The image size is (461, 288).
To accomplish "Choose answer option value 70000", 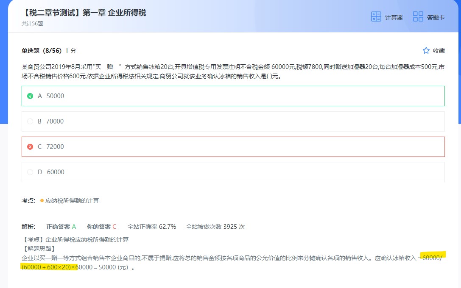I will [55, 121].
